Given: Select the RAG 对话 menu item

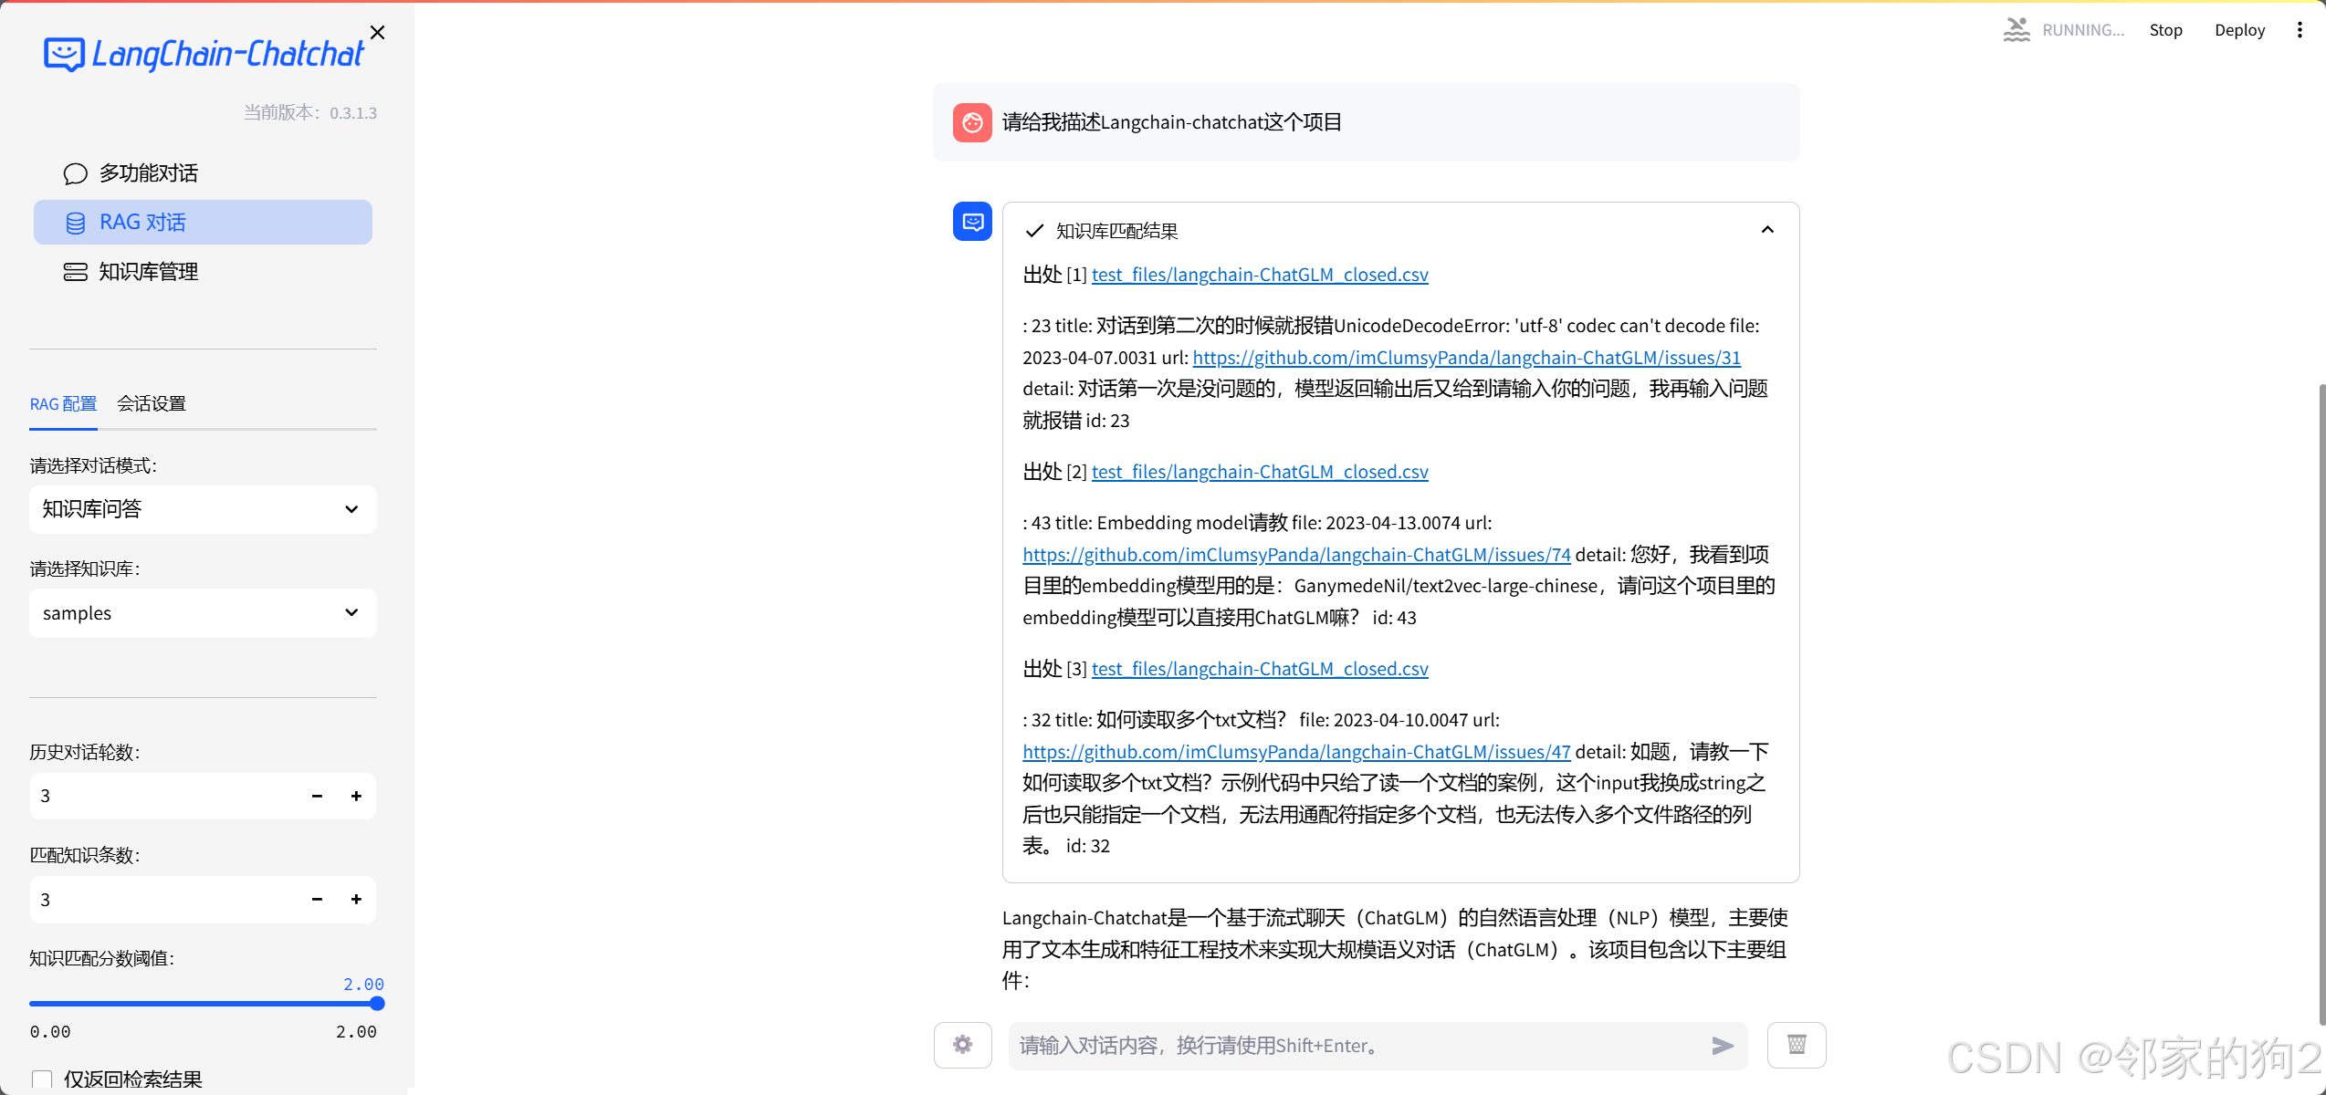Looking at the screenshot, I should point(203,223).
